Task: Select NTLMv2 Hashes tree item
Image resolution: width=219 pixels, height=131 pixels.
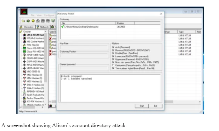Action: [x=35, y=38]
